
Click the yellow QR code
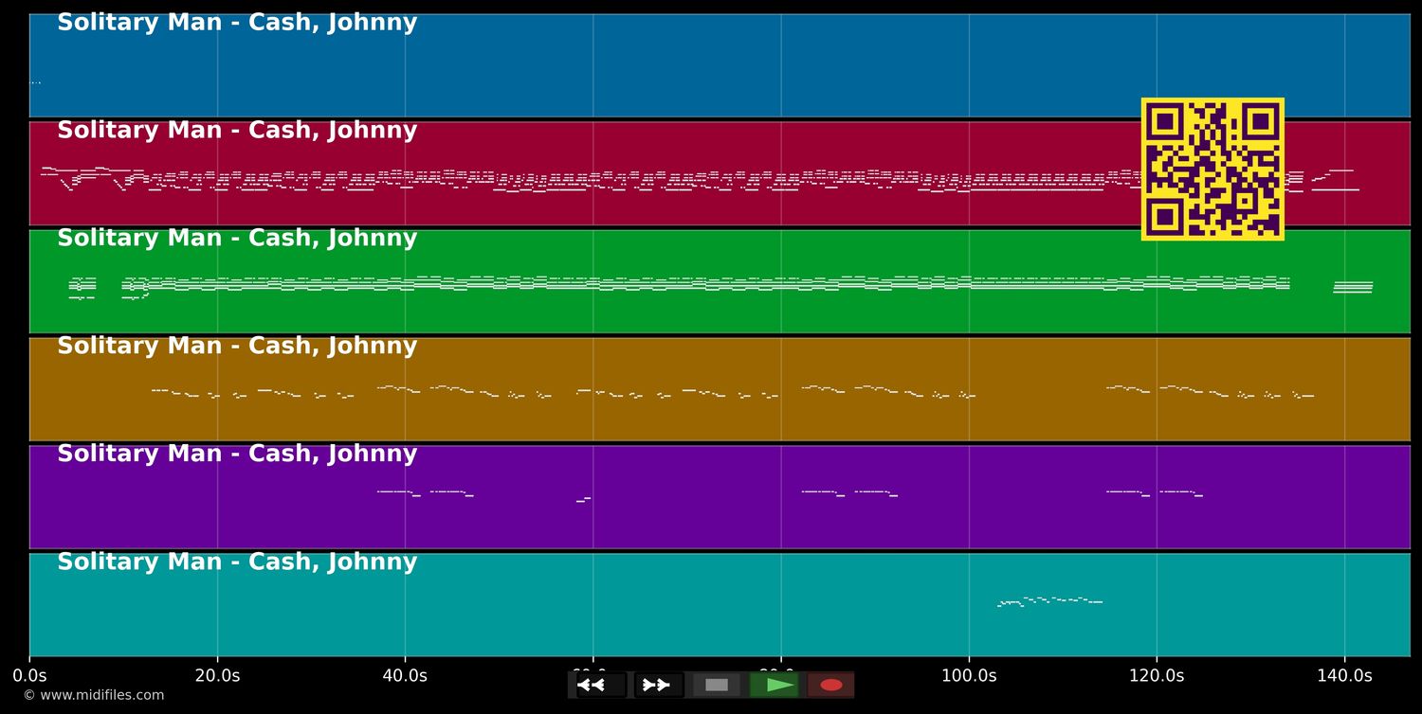tap(1212, 169)
